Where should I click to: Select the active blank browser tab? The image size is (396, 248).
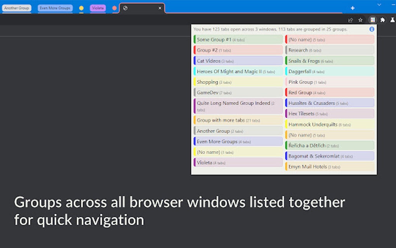(140, 8)
